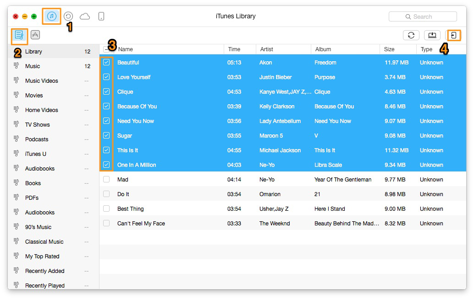
Task: Click the Search input field
Action: click(423, 16)
